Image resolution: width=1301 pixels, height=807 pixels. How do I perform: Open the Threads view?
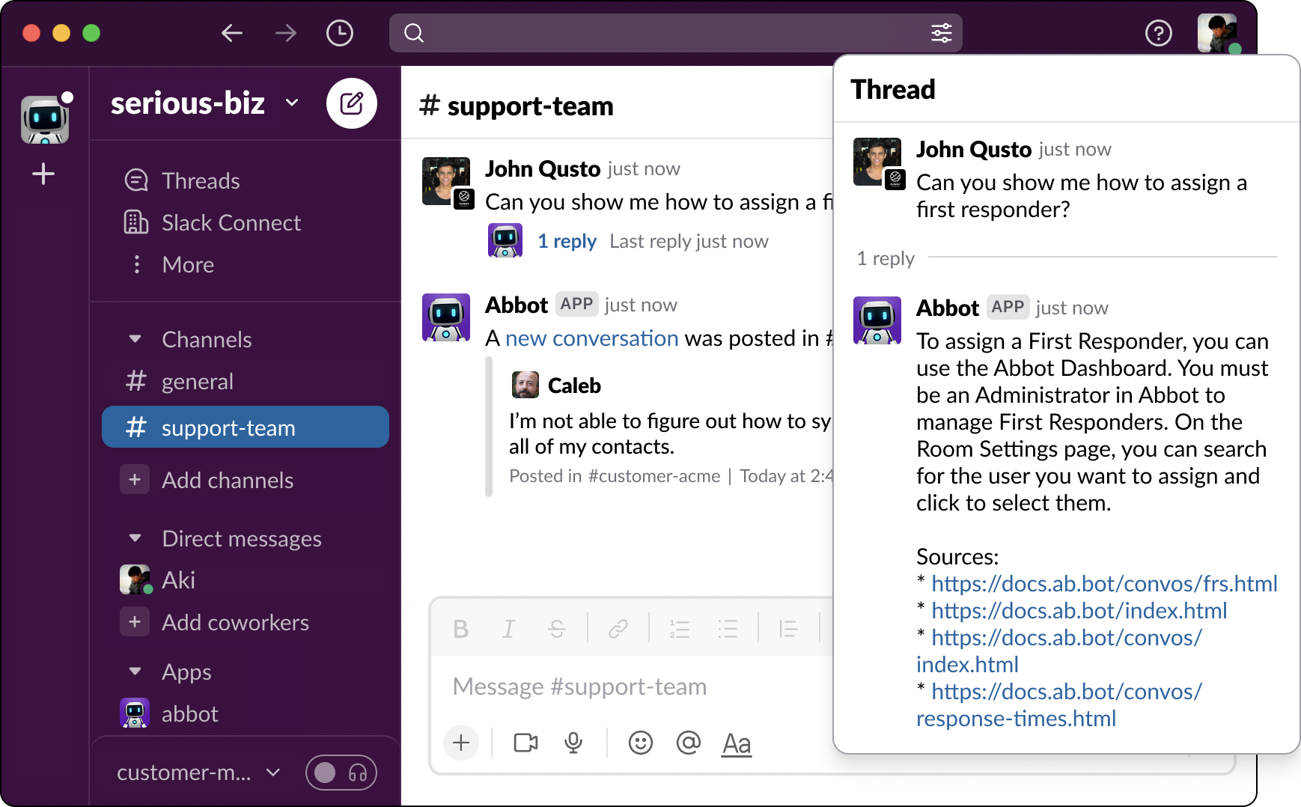point(200,180)
